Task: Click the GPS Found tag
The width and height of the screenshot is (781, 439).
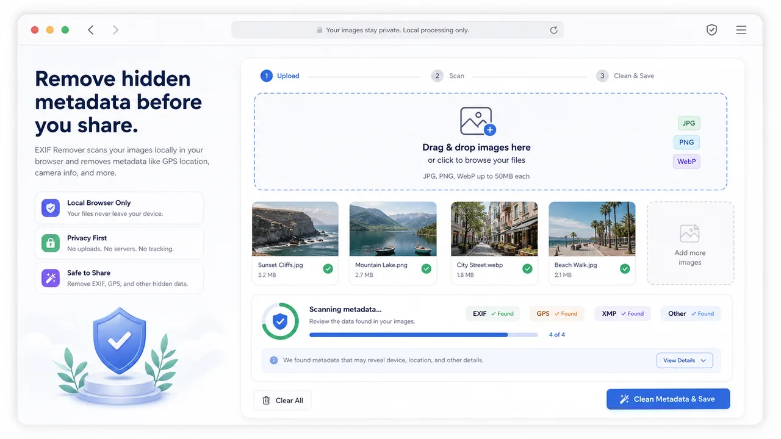Action: click(x=557, y=313)
